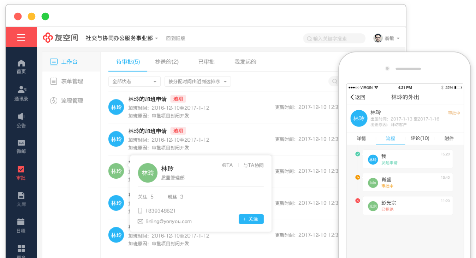Open 通讯录 contacts in sidebar
Screen dimensions: 476x258
[x=21, y=93]
